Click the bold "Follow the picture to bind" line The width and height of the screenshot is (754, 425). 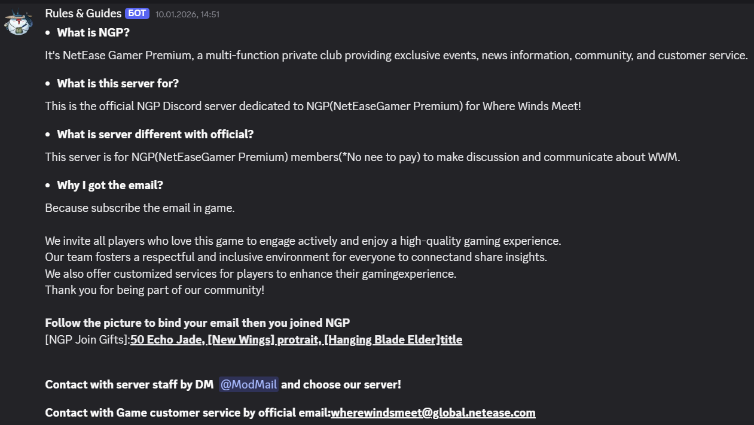coord(197,323)
